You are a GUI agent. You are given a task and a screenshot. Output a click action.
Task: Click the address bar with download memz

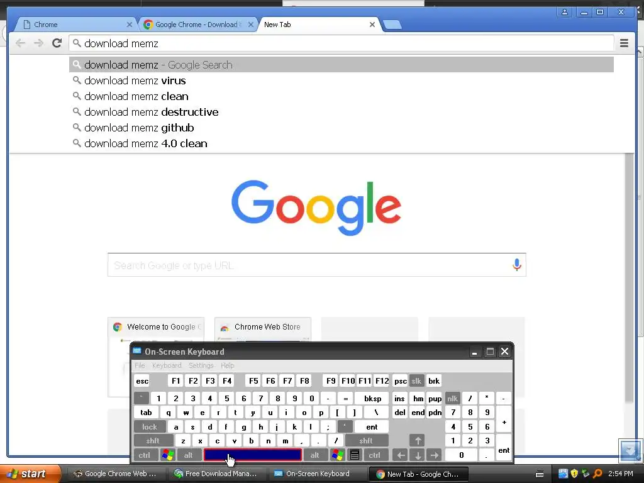341,43
